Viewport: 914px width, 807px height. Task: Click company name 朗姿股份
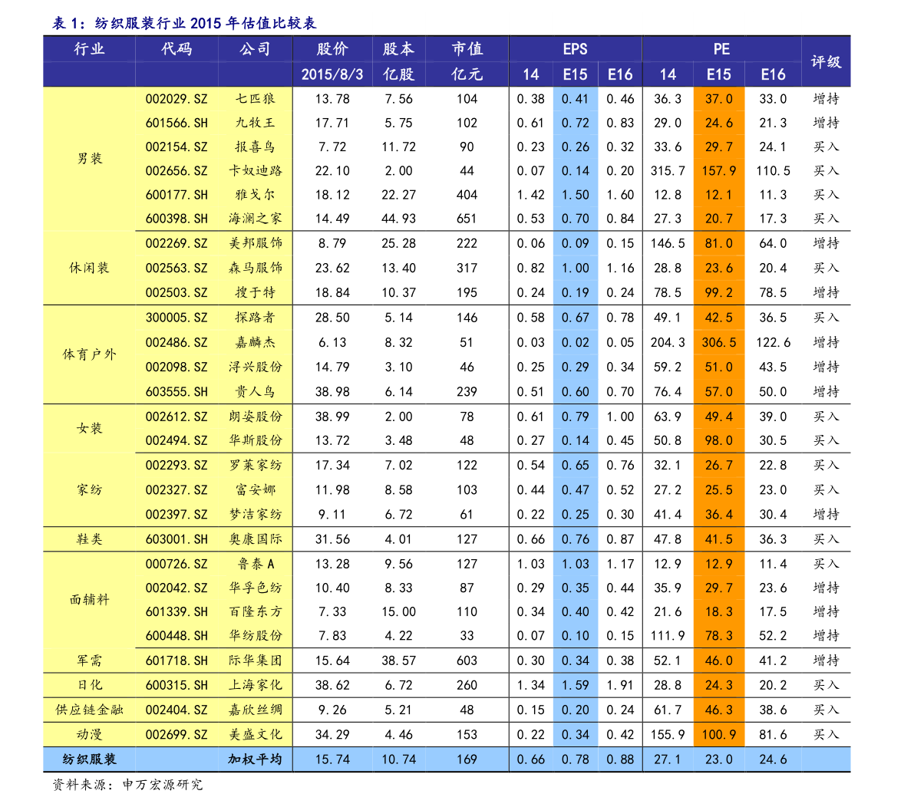click(x=256, y=417)
